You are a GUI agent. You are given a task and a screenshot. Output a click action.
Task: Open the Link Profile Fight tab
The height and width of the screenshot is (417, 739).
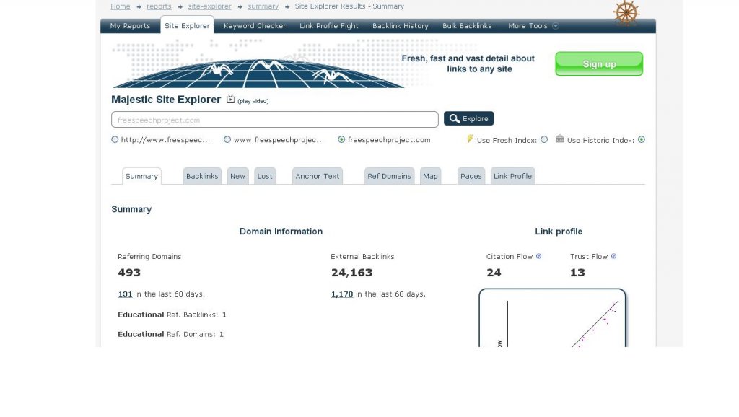click(329, 26)
